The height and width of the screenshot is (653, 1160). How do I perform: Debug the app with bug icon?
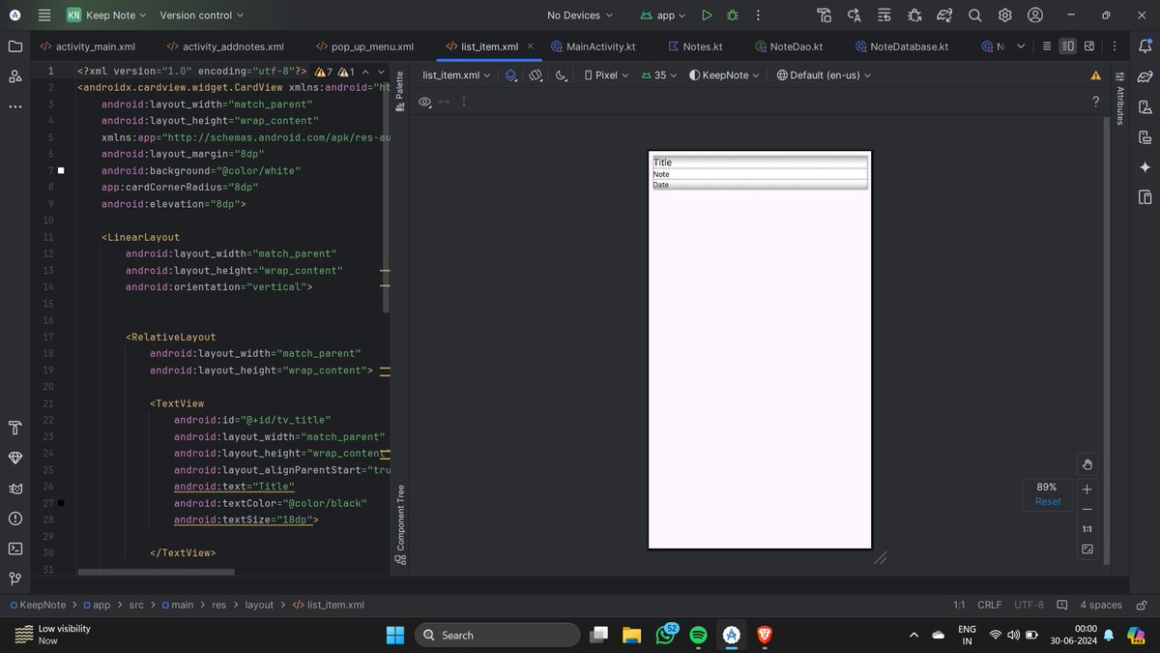tap(732, 15)
